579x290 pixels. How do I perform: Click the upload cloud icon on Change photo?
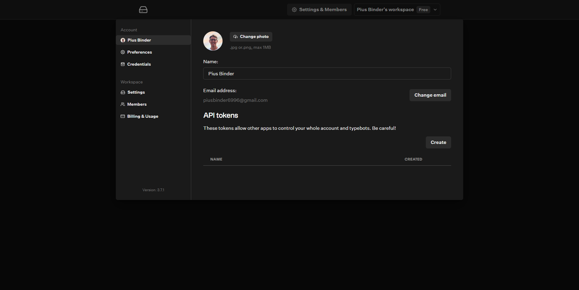pyautogui.click(x=235, y=37)
